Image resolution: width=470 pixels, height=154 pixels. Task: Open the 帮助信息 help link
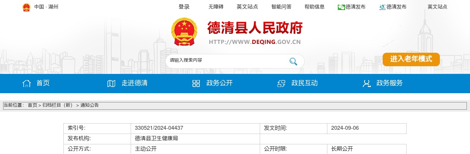[x=314, y=7]
